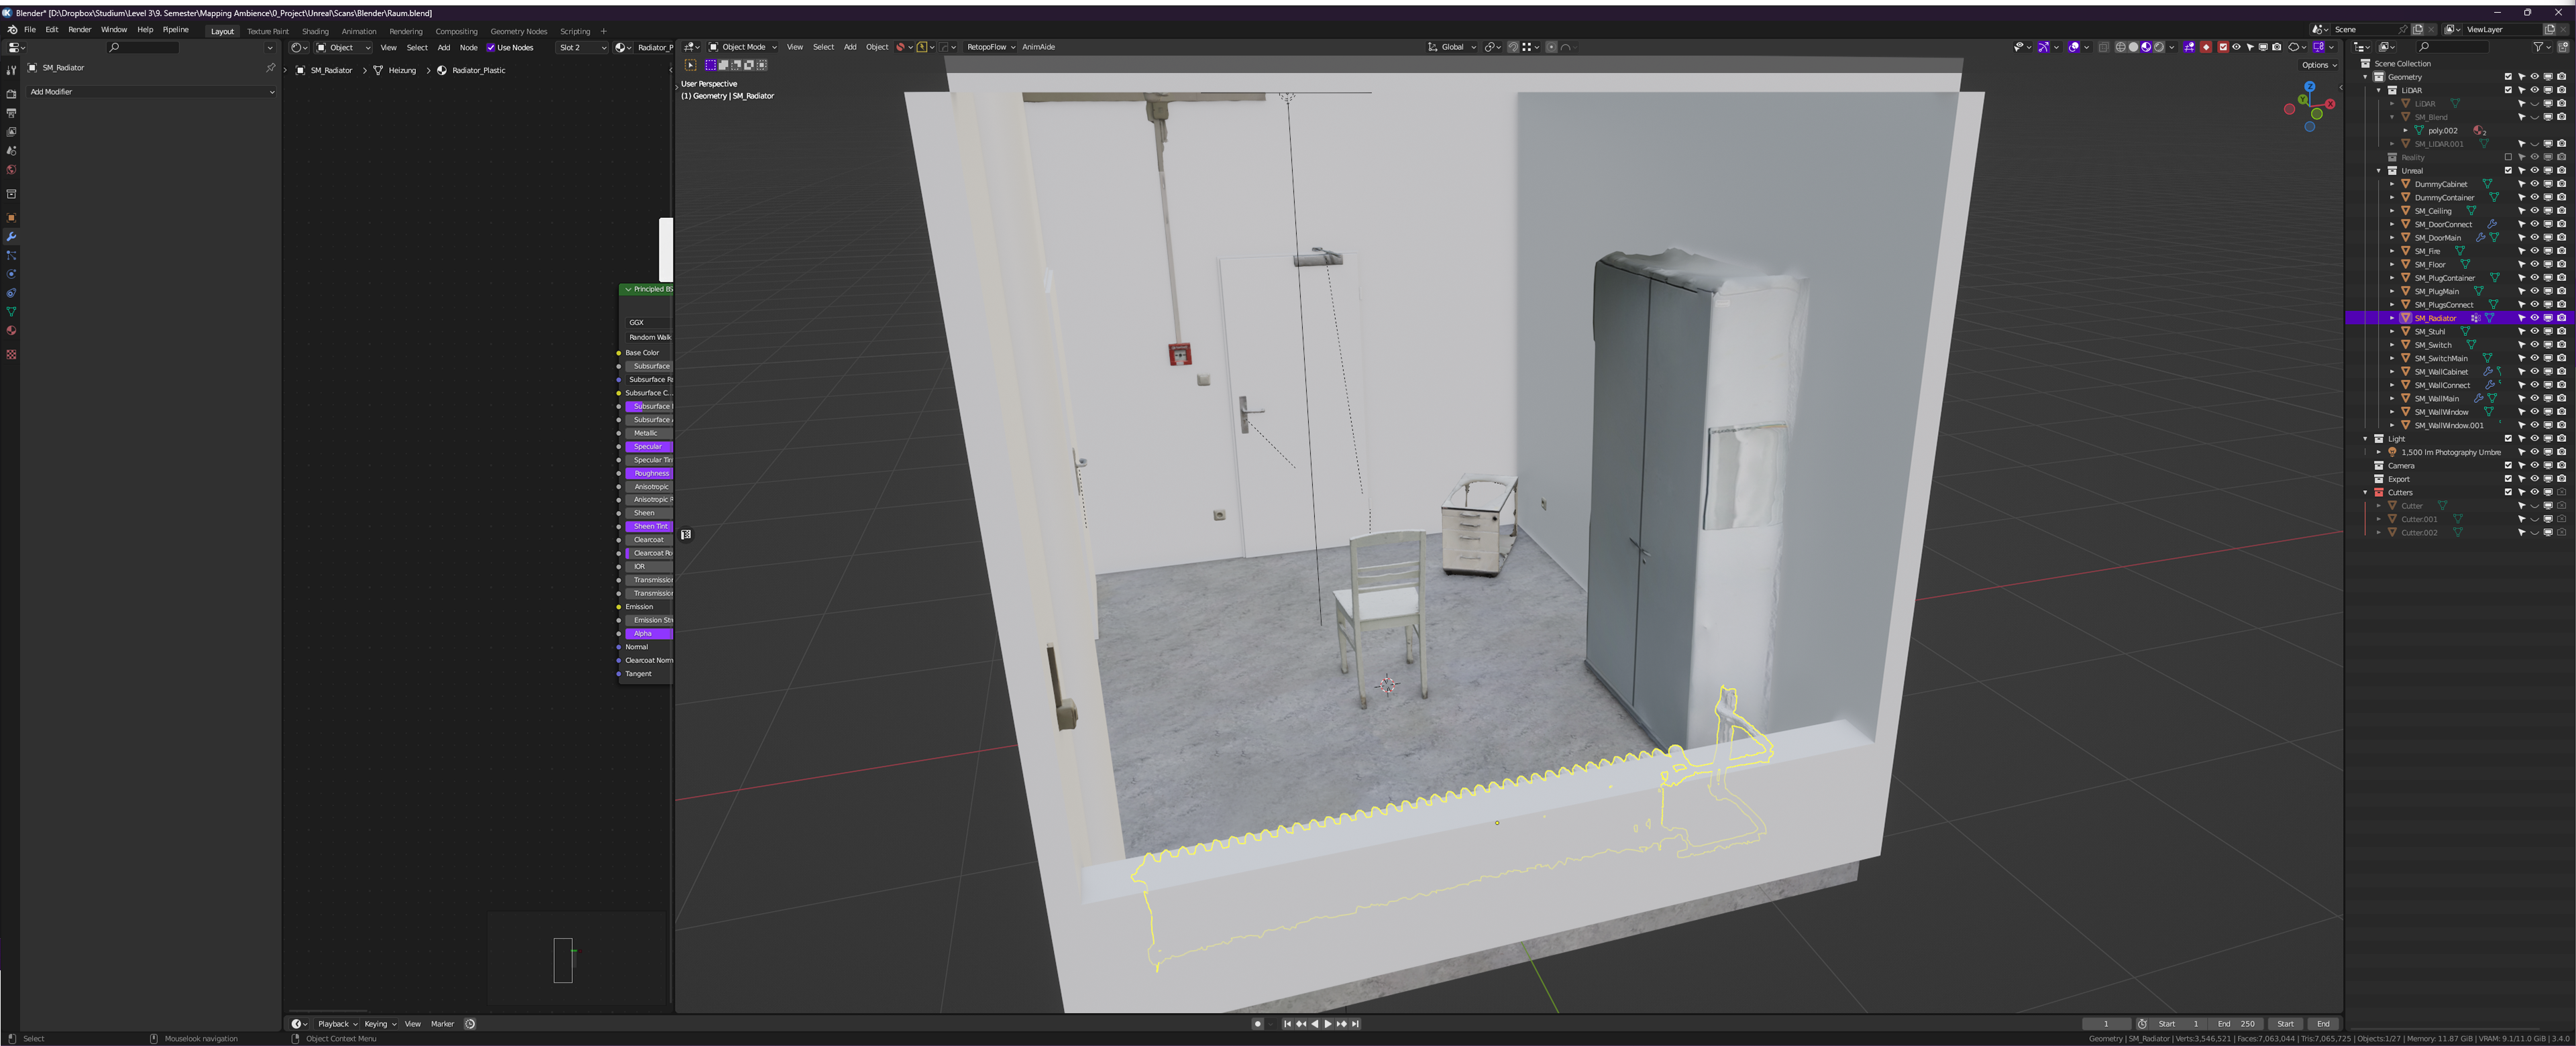Click the Roughness slider in Principled node

650,473
